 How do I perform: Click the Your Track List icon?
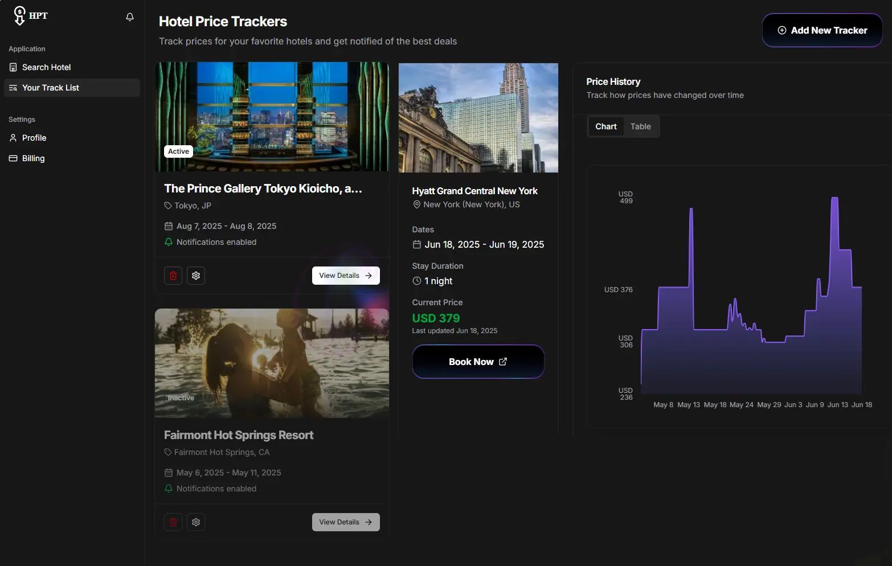coord(13,88)
